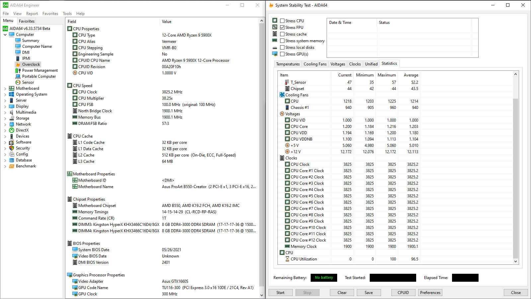Open the Preferences dialog

(430, 293)
